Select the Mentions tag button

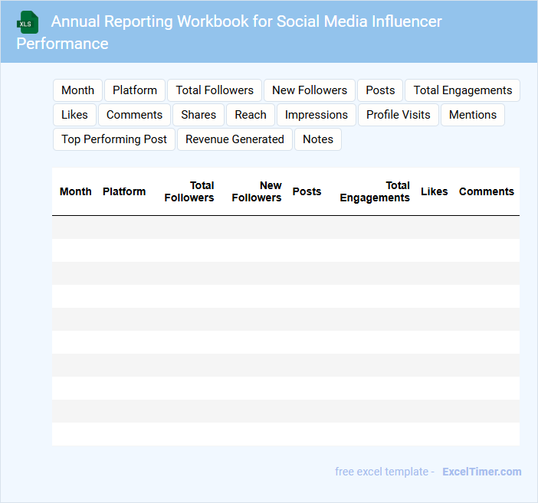472,115
